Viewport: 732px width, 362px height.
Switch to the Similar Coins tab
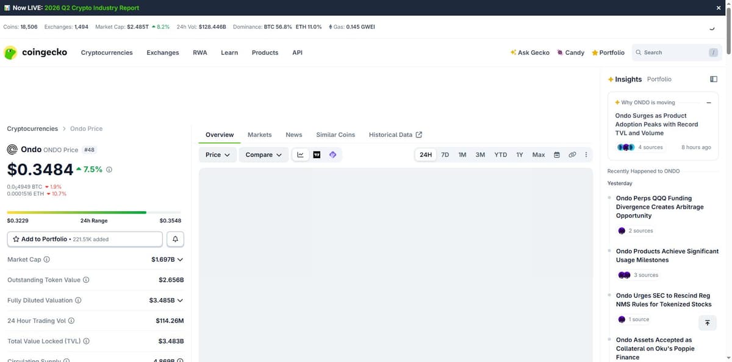click(x=335, y=134)
